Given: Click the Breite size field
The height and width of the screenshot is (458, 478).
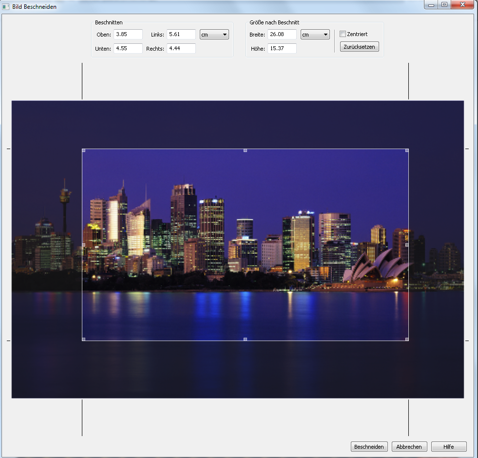Looking at the screenshot, I should pyautogui.click(x=282, y=34).
